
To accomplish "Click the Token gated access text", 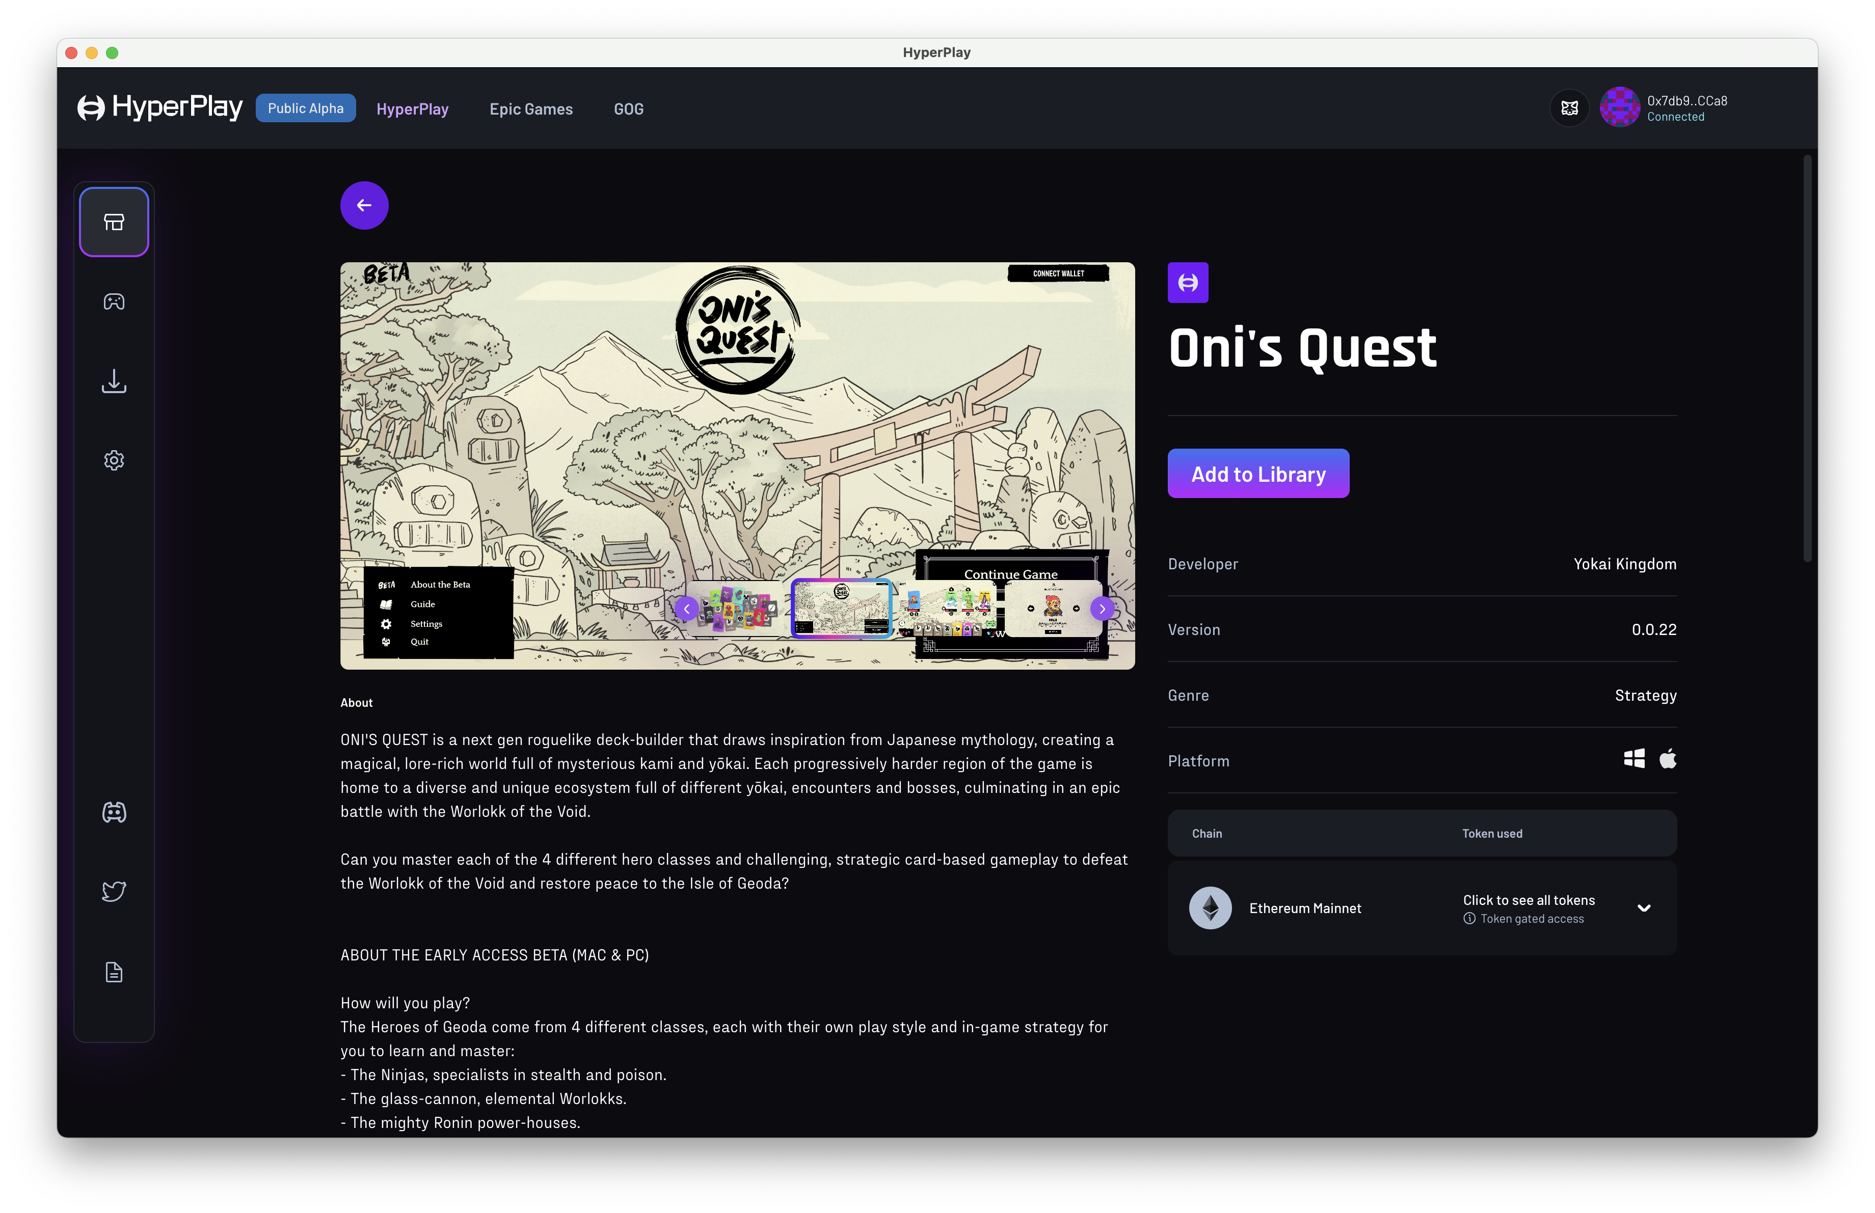I will [1532, 919].
